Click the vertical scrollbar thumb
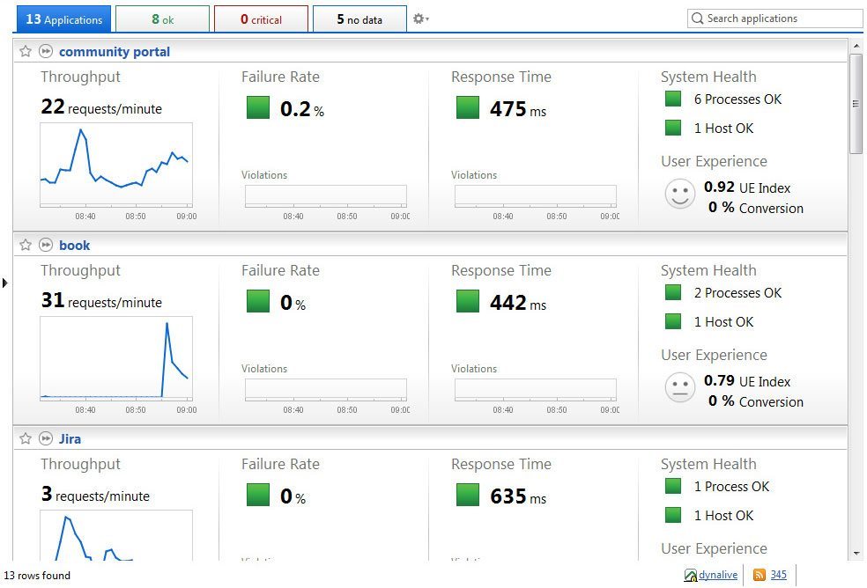 click(856, 103)
